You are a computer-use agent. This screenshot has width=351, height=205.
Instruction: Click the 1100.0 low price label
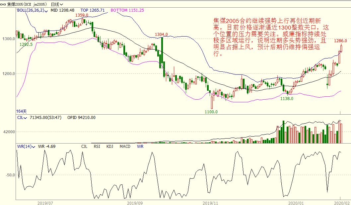(211, 112)
